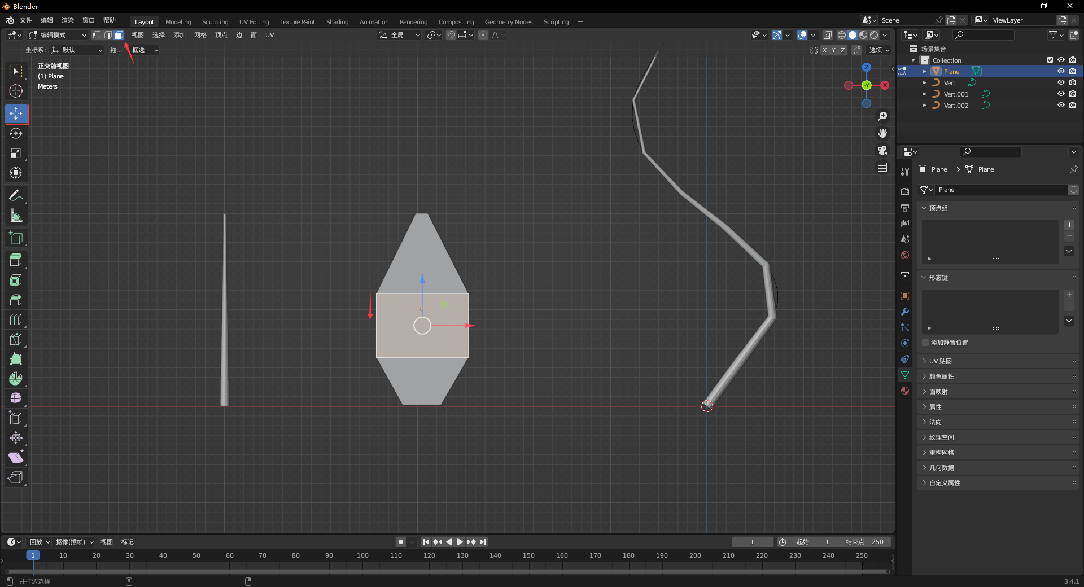
Task: Activate the Scale tool
Action: coord(16,153)
